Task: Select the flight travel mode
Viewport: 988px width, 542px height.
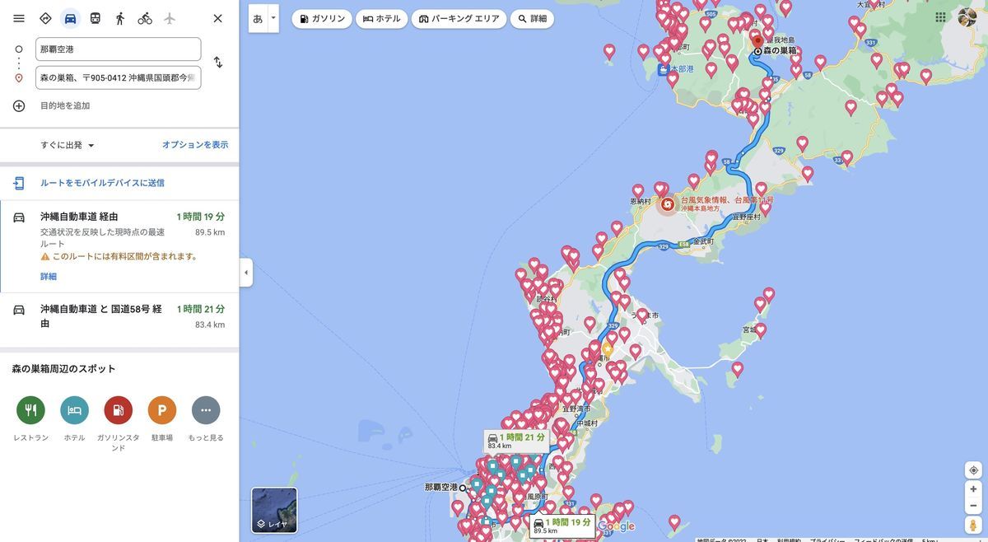Action: point(170,18)
